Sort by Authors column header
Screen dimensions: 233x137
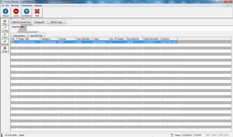169,39
